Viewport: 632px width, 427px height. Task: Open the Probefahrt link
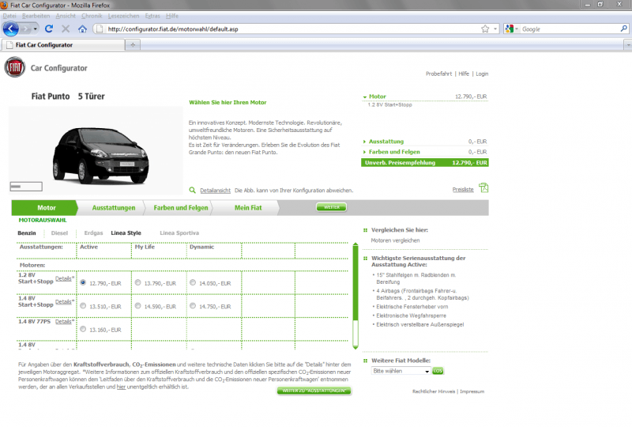(x=439, y=74)
